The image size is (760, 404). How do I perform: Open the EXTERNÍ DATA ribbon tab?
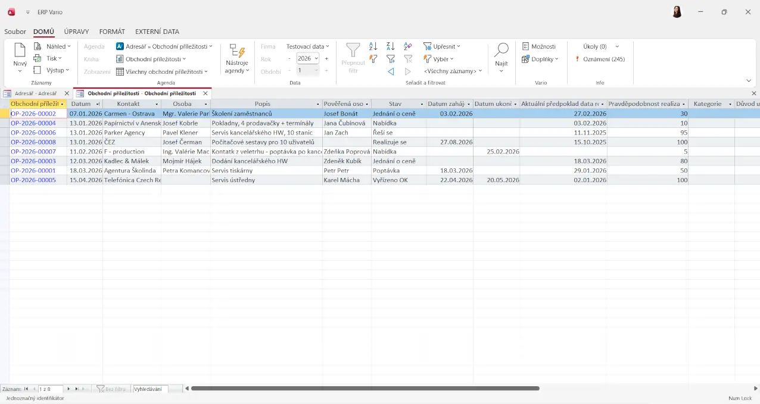tap(157, 32)
